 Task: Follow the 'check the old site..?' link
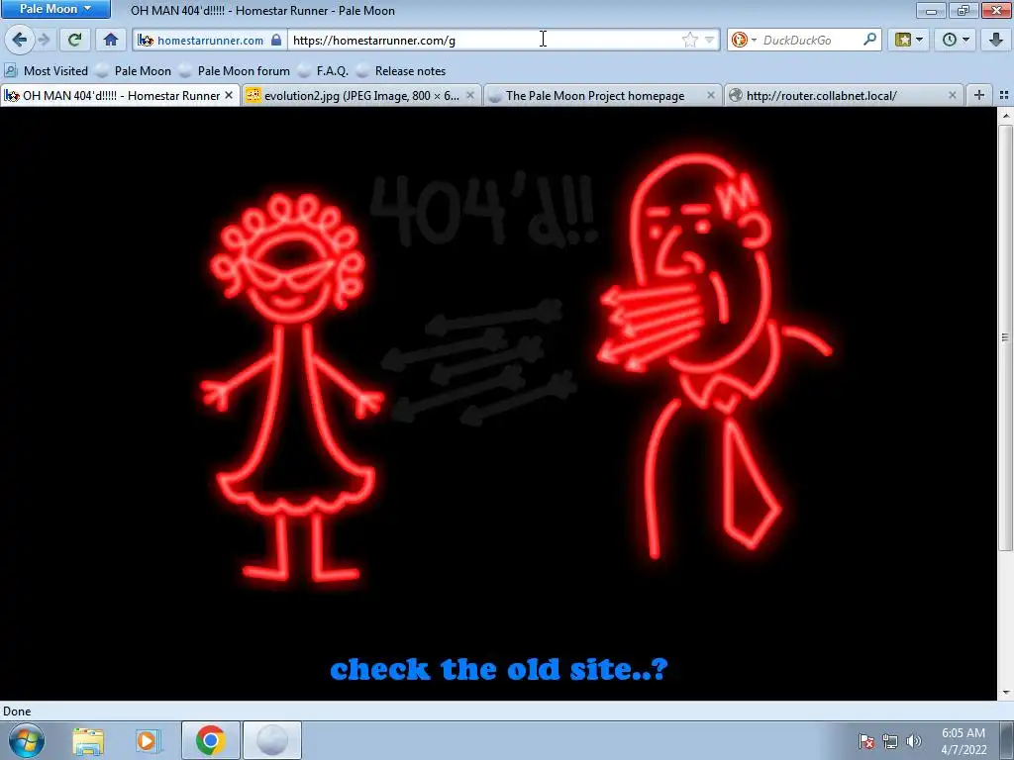[x=499, y=669]
